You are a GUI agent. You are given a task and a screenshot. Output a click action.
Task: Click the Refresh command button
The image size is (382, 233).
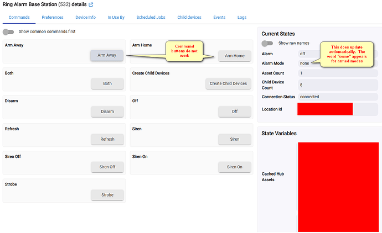pos(107,139)
